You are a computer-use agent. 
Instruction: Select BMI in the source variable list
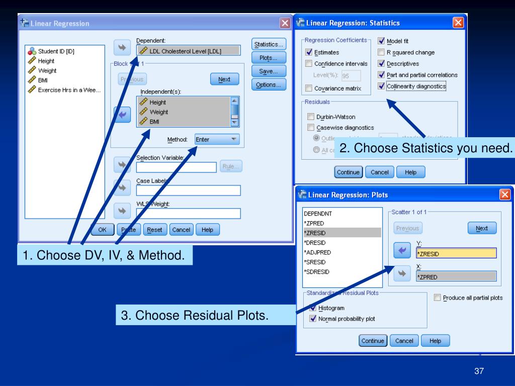tap(38, 80)
